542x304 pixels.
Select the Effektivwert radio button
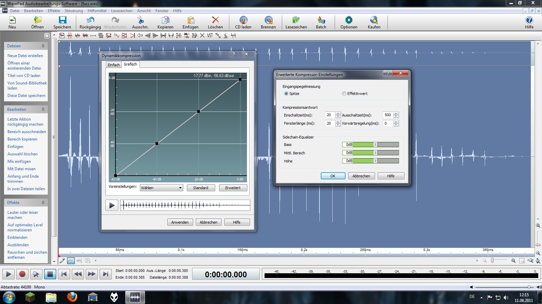pyautogui.click(x=344, y=94)
